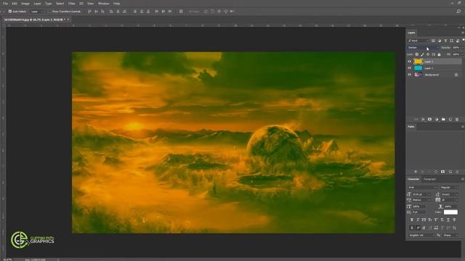
Task: Toggle lock position icon
Action: pyautogui.click(x=428, y=54)
